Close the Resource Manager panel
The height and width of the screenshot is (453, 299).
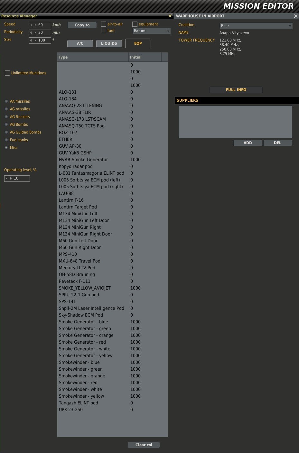click(x=170, y=16)
